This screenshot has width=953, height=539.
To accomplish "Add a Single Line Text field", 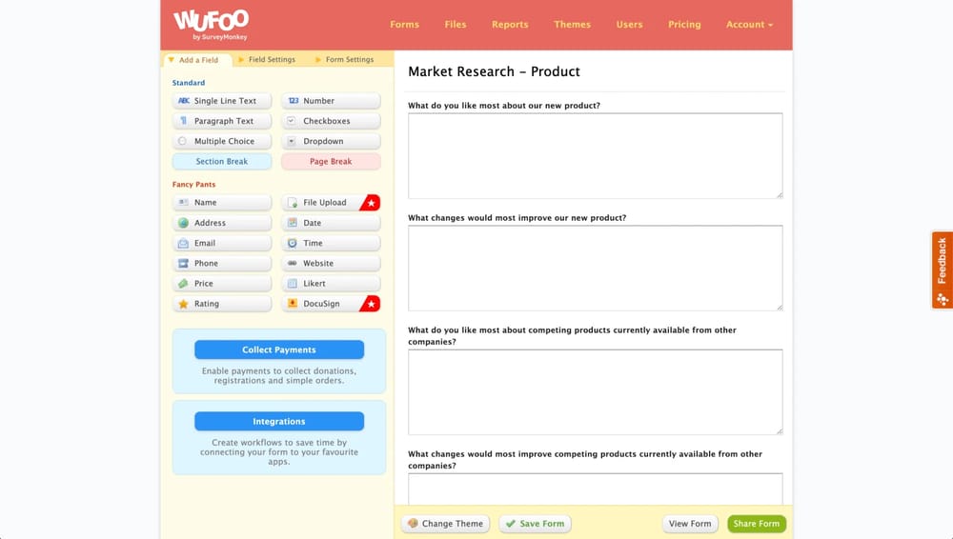I will [x=222, y=101].
